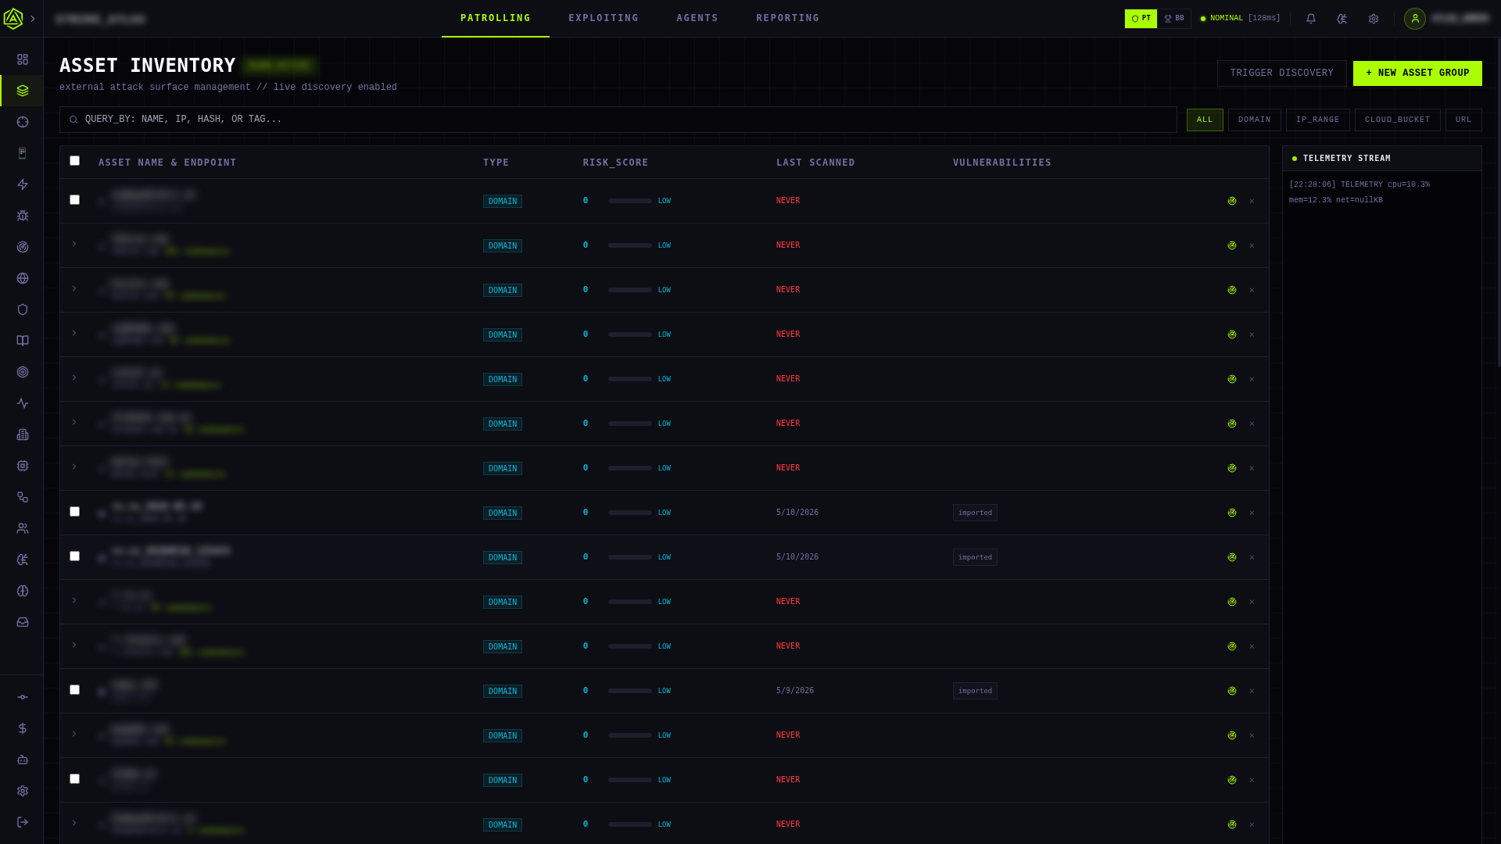Tick the lower 5/10/2026 row checkbox

[75, 556]
